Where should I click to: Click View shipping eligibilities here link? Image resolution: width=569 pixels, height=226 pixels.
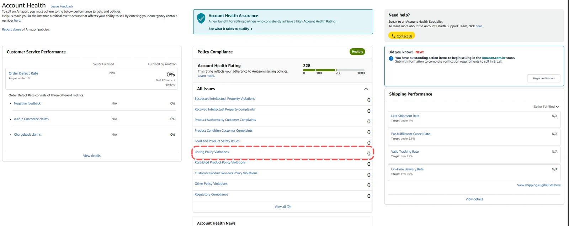click(x=539, y=185)
